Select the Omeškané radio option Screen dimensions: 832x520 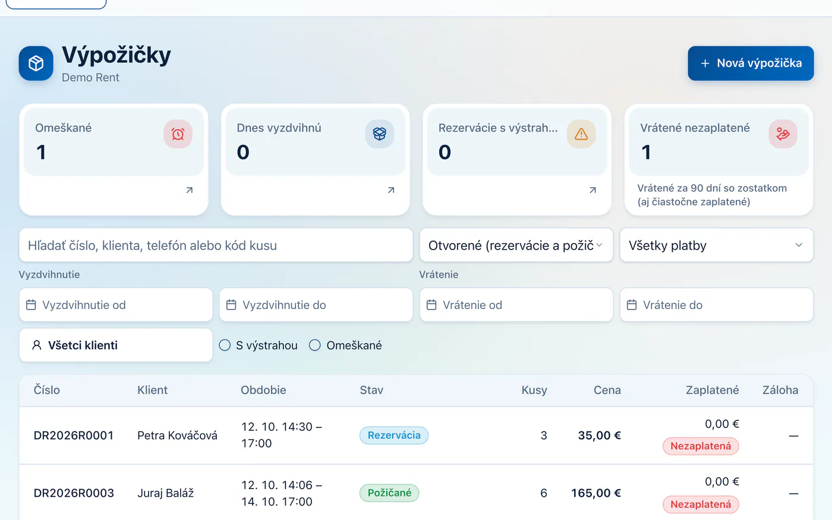[x=315, y=345]
